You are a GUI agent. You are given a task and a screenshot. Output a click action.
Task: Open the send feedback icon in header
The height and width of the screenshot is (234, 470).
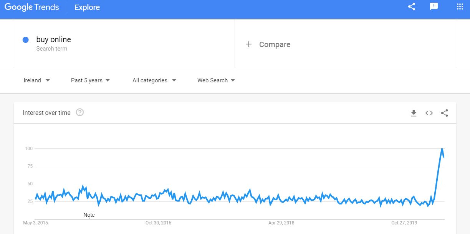coord(434,7)
